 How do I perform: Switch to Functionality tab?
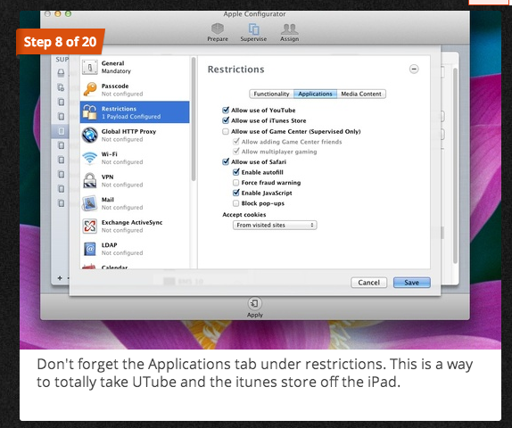click(x=271, y=94)
